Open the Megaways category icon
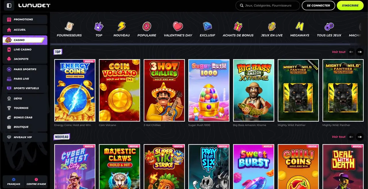Screen dimensions: 368x189 point(300,28)
